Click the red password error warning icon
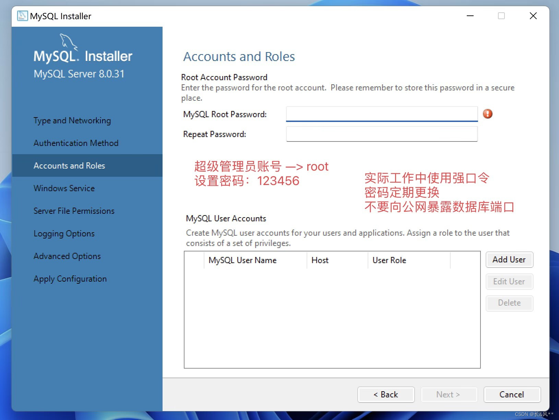This screenshot has height=420, width=559. click(x=487, y=114)
